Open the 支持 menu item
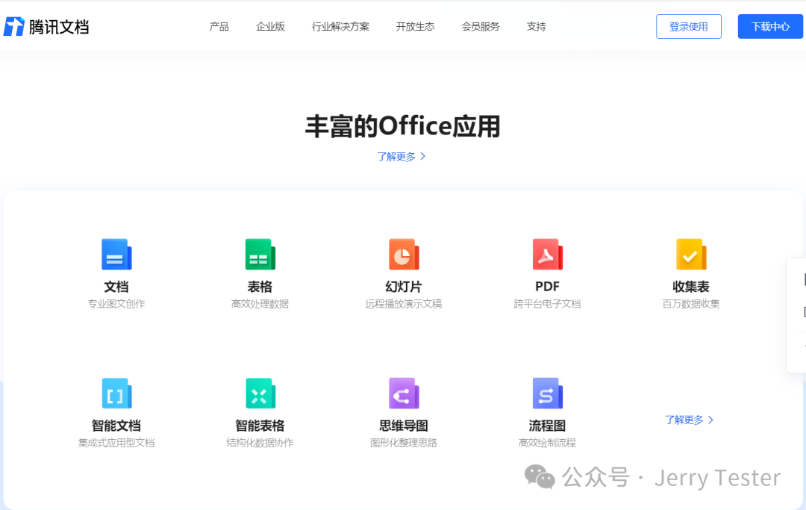The height and width of the screenshot is (510, 806). [x=536, y=27]
